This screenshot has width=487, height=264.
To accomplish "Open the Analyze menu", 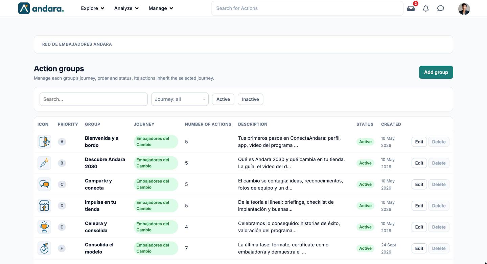I will click(126, 8).
